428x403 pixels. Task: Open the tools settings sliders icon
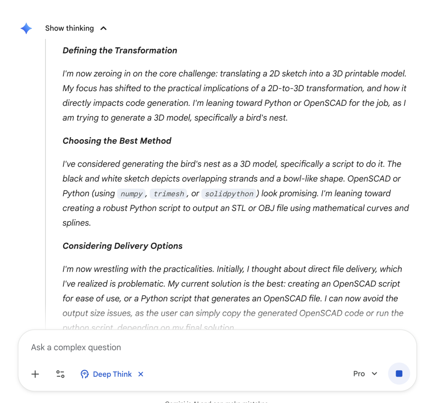[x=60, y=374]
